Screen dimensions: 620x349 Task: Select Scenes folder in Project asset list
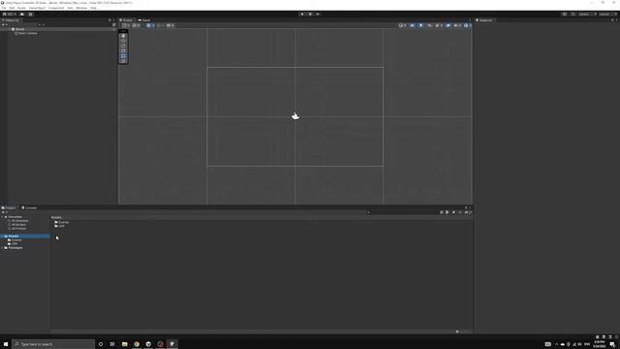62,222
